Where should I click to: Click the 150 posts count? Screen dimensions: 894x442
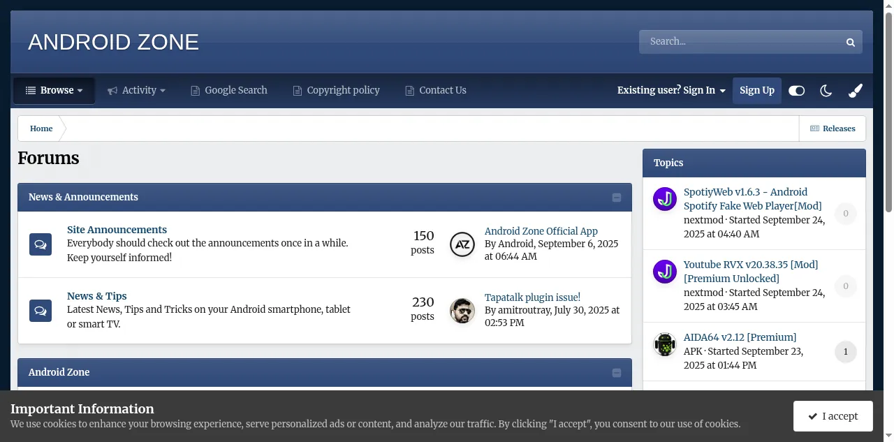tap(423, 242)
